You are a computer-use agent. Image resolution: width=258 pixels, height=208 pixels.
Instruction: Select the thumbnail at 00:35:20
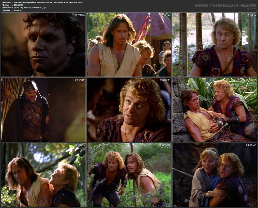tap(129, 175)
